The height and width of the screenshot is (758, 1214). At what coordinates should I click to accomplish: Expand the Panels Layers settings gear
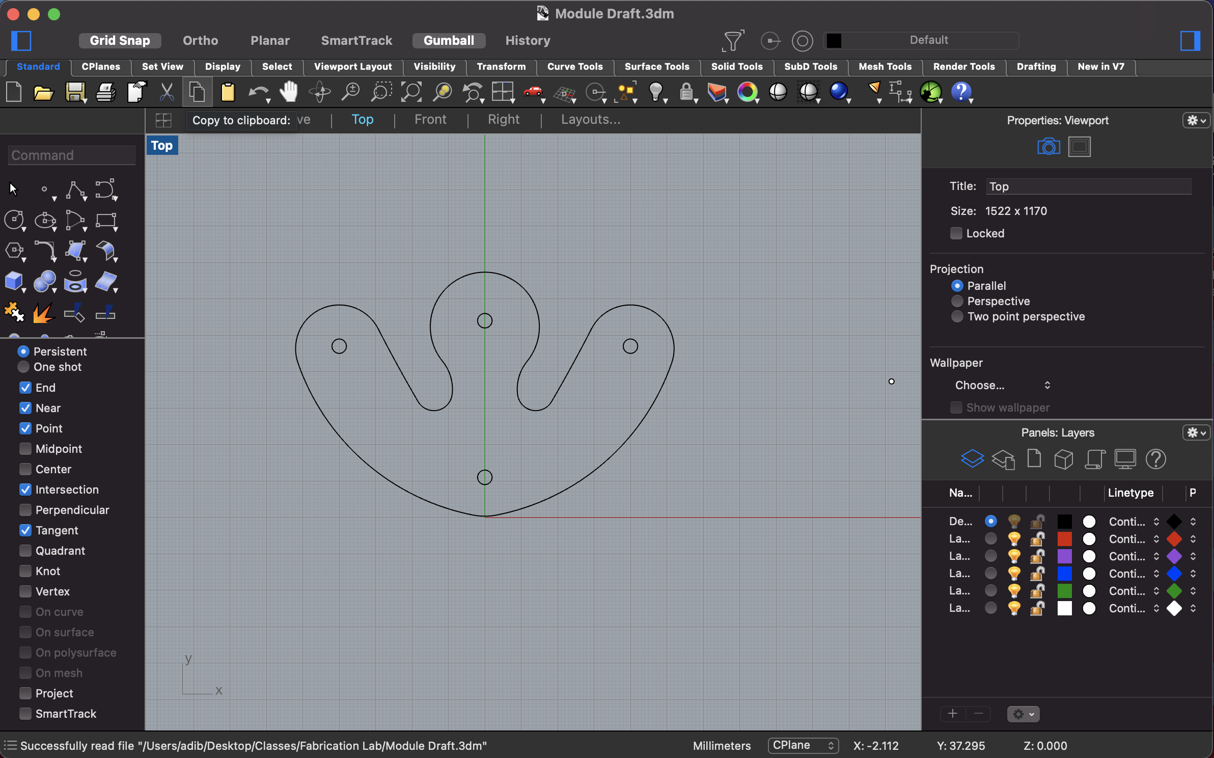[x=1196, y=432]
